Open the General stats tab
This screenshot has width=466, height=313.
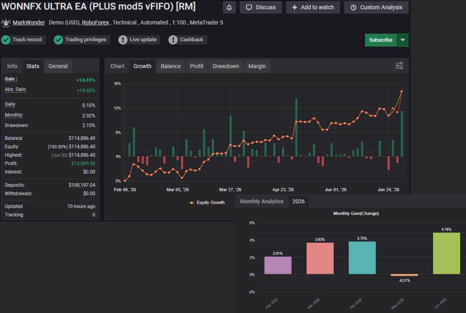click(58, 66)
